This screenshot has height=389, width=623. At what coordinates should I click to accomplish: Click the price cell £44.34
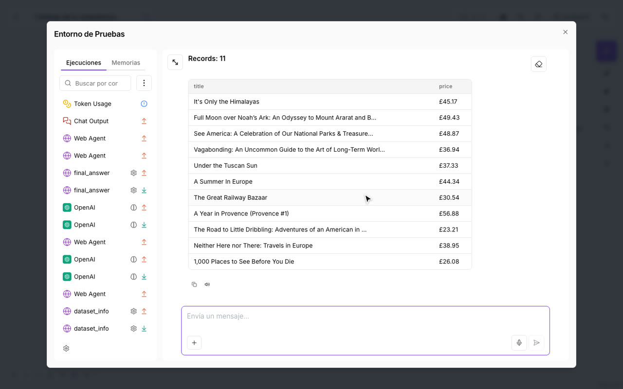coord(449,182)
